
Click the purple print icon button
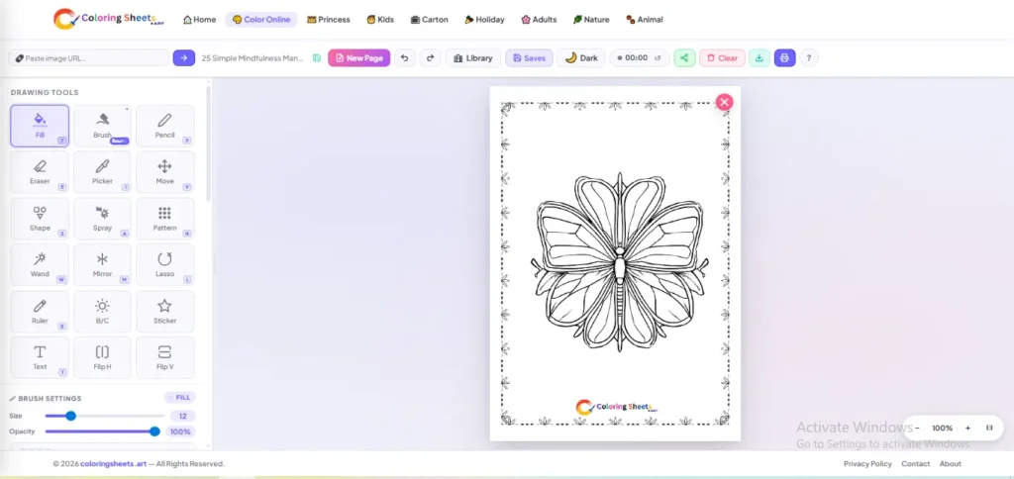pos(784,58)
